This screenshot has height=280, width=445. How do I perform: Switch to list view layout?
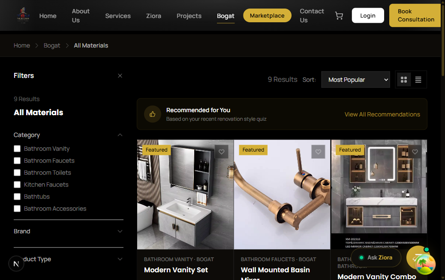click(418, 80)
